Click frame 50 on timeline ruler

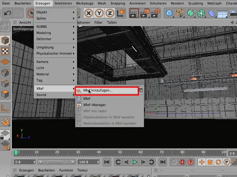pyautogui.click(x=120, y=152)
